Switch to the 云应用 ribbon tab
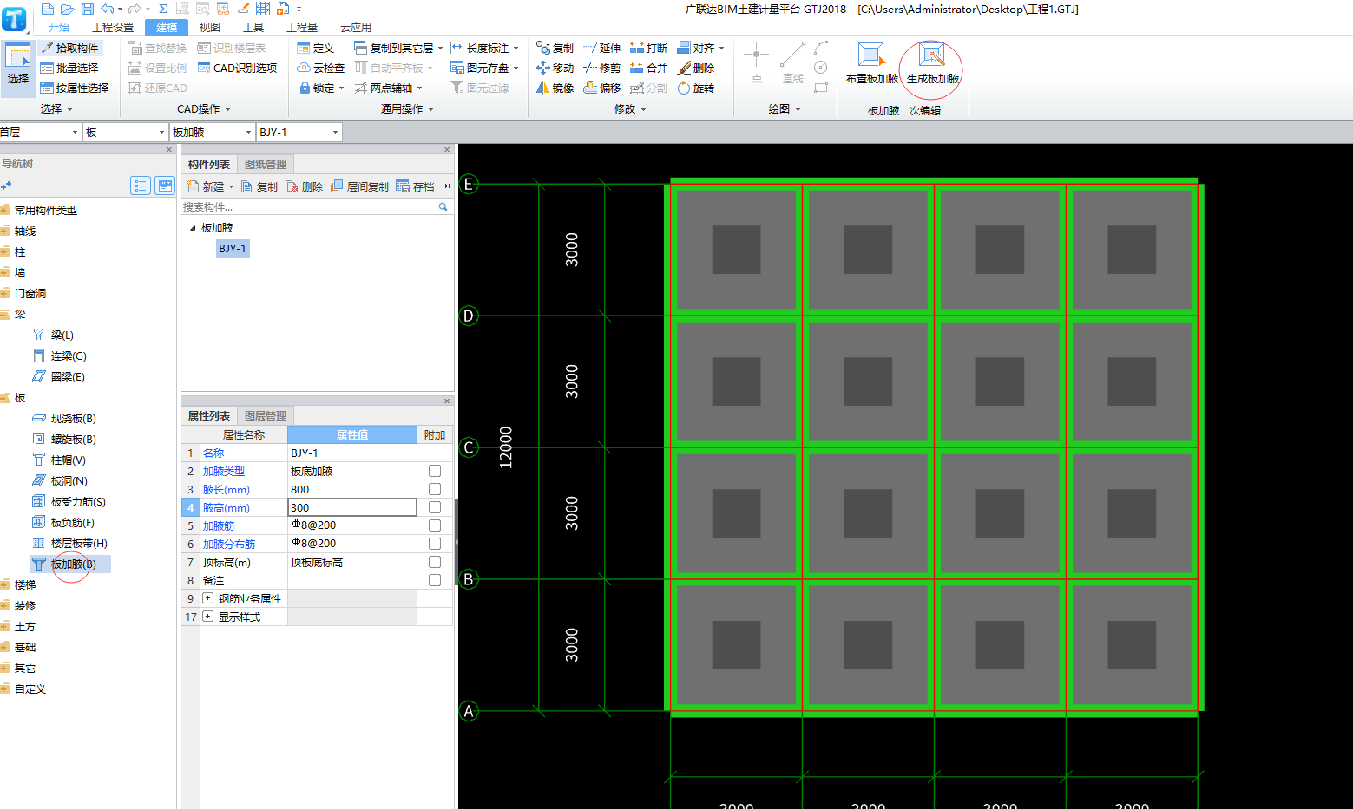1353x809 pixels. pyautogui.click(x=356, y=27)
